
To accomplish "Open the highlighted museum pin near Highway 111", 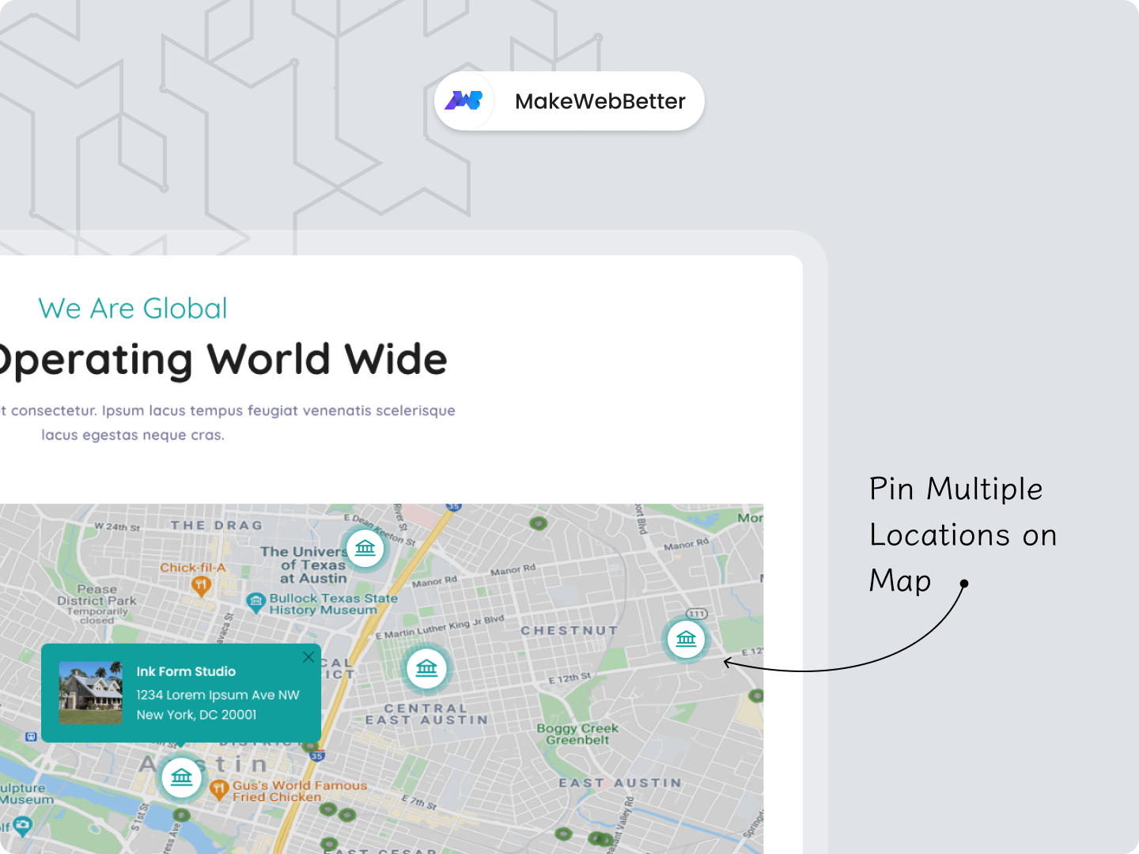I will 685,640.
